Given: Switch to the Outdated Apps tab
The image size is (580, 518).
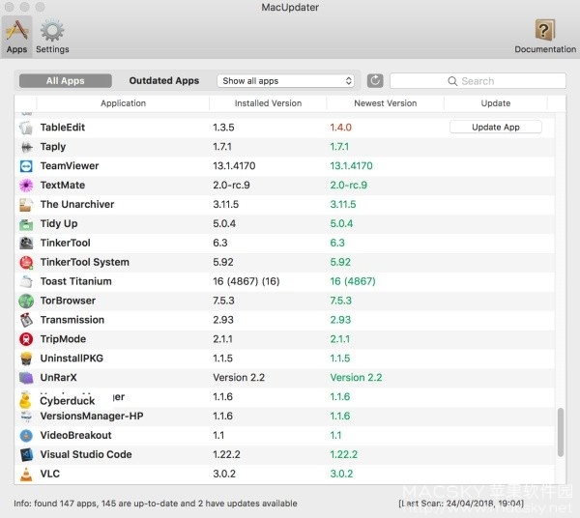Looking at the screenshot, I should pyautogui.click(x=164, y=80).
